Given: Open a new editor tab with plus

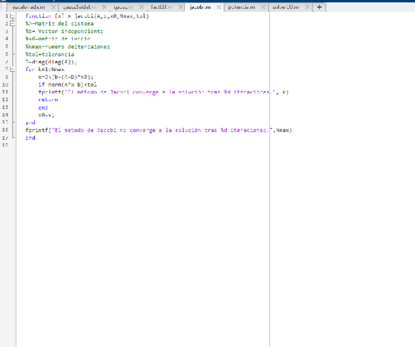Looking at the screenshot, I should 319,7.
